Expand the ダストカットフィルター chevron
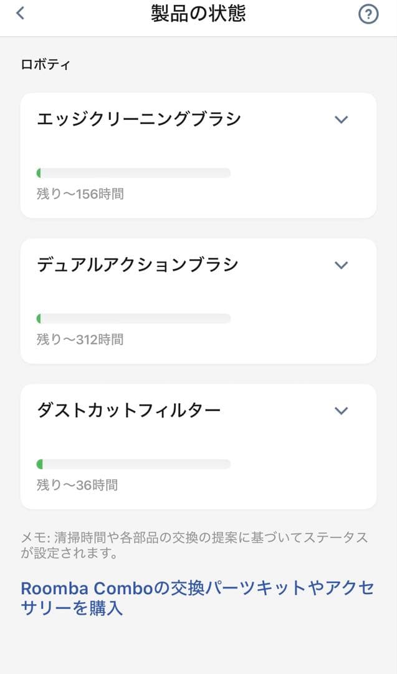This screenshot has height=674, width=397. (341, 411)
